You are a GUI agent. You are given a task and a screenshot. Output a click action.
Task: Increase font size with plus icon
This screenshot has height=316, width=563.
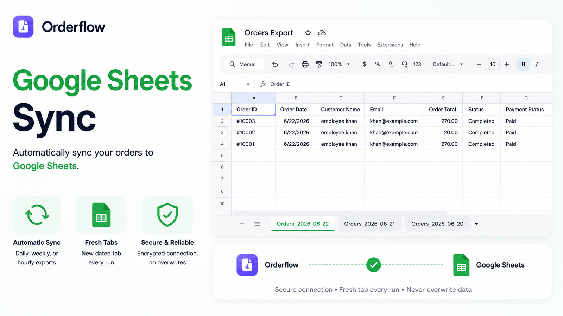[x=507, y=64]
